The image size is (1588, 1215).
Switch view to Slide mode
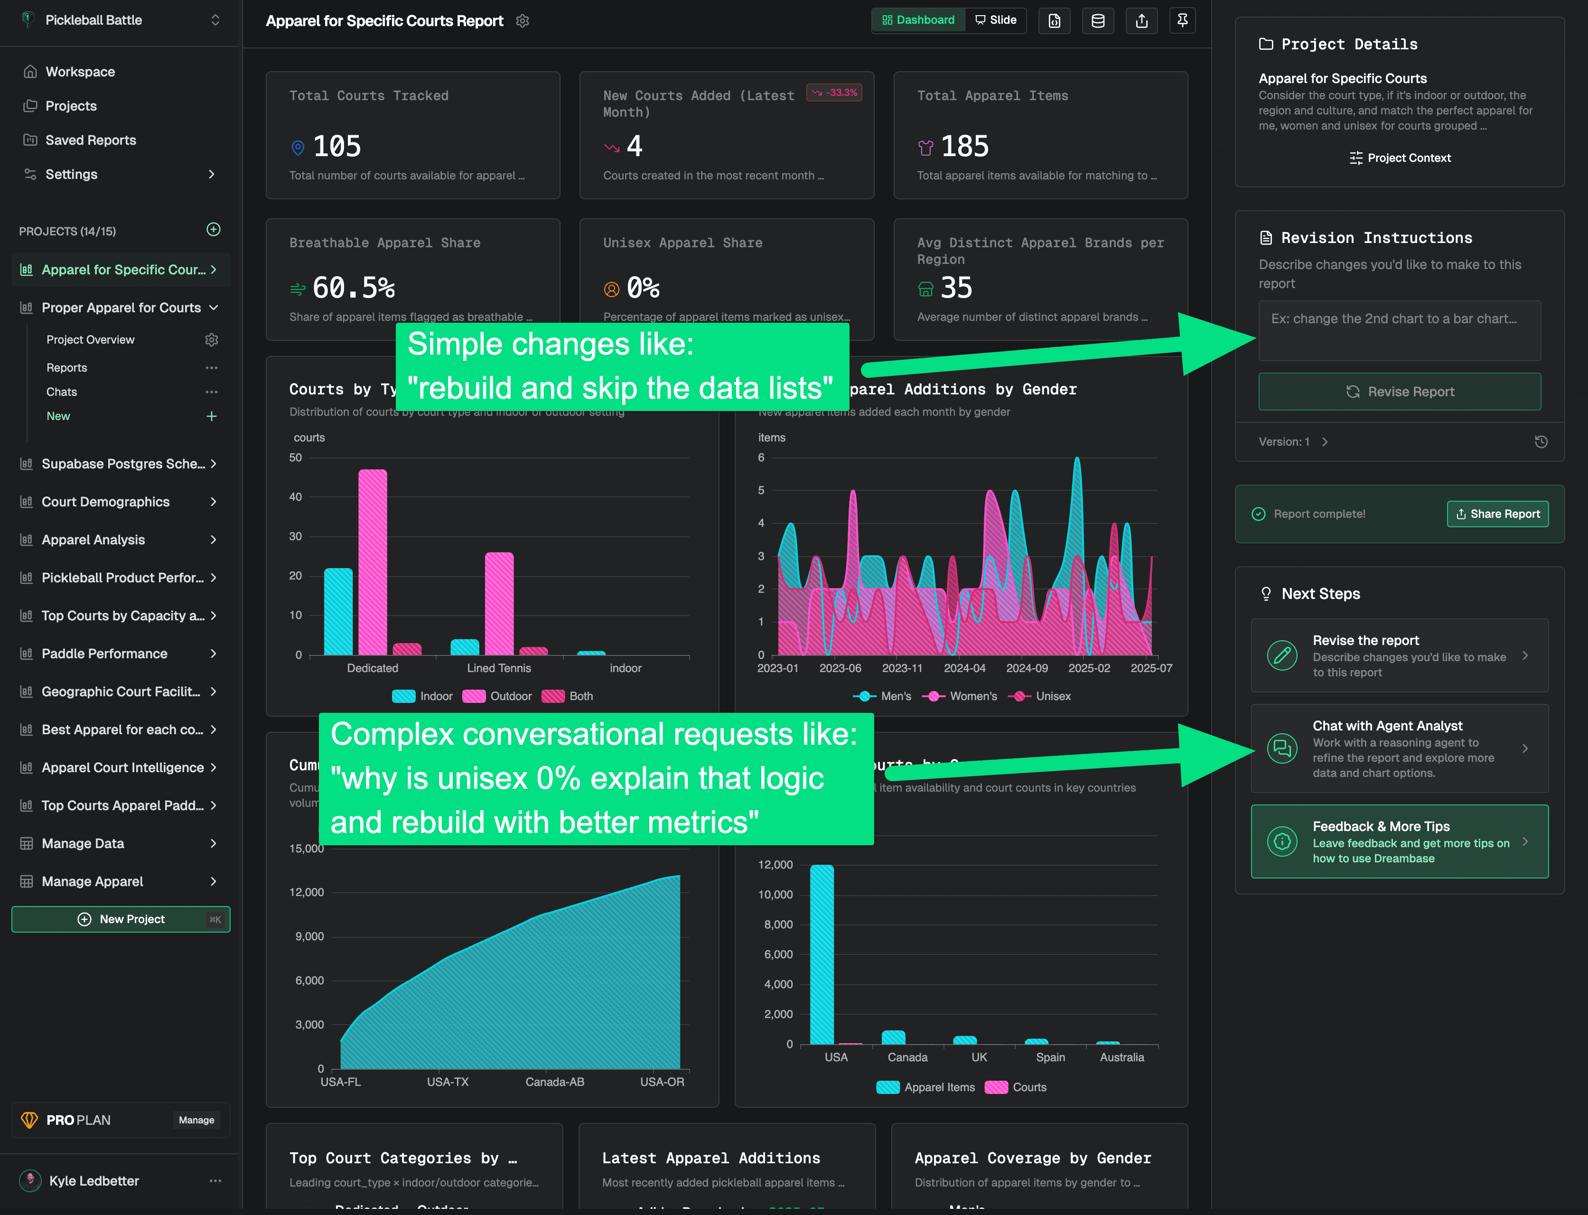(996, 20)
